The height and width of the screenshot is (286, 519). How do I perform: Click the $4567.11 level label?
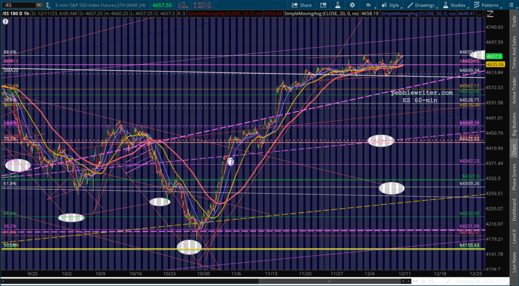pos(469,86)
